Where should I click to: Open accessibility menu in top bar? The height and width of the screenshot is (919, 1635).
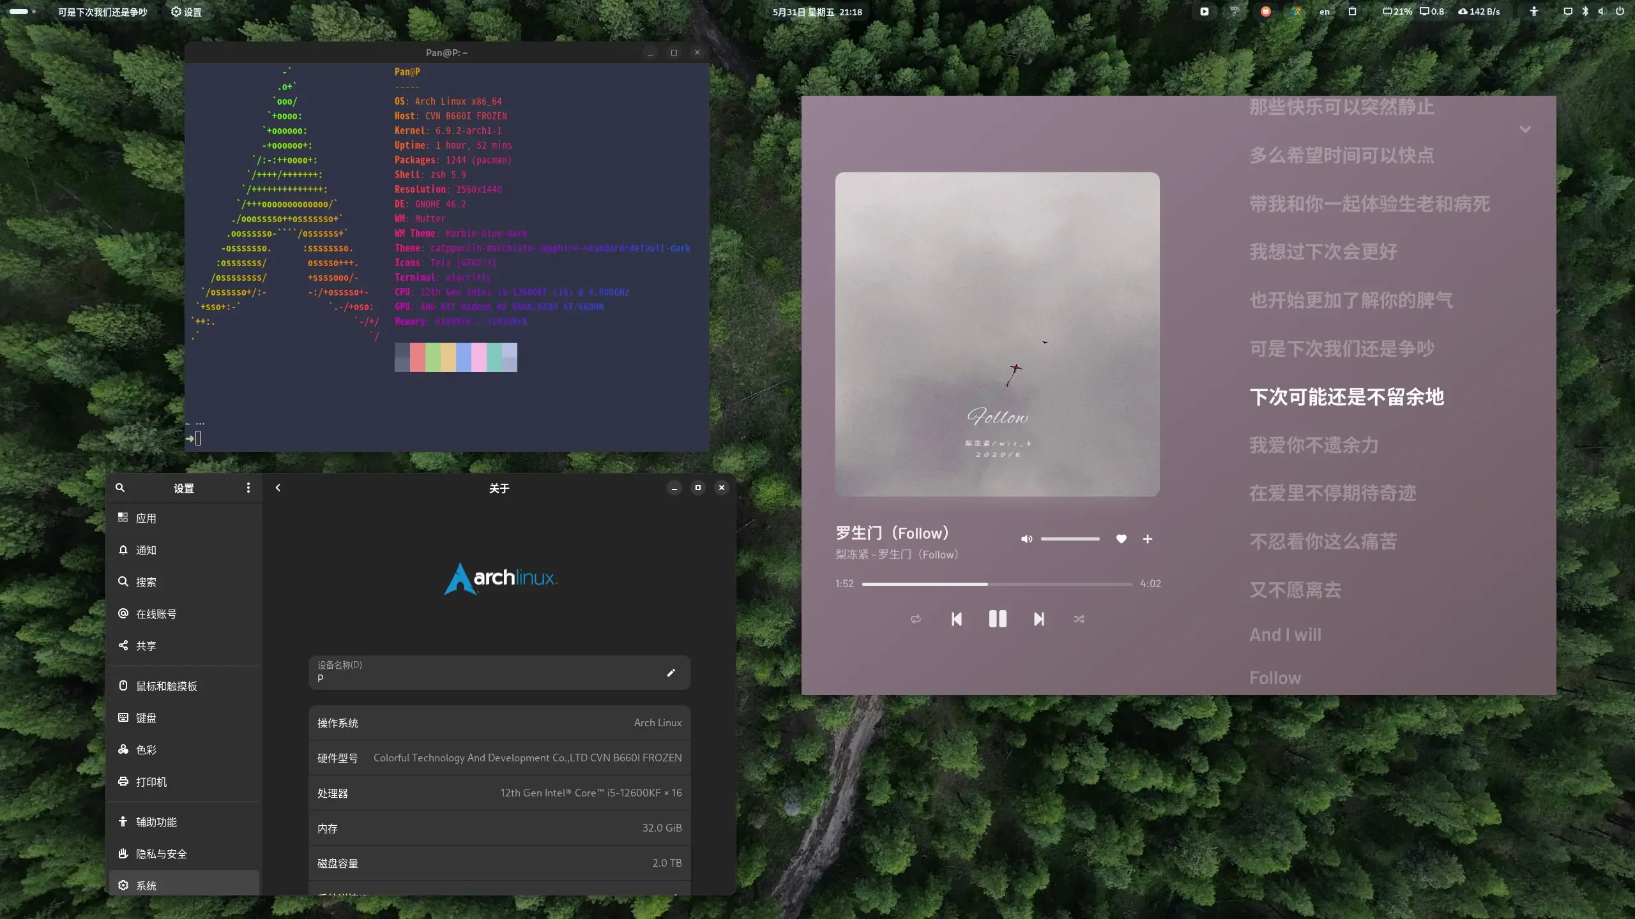coord(1533,11)
